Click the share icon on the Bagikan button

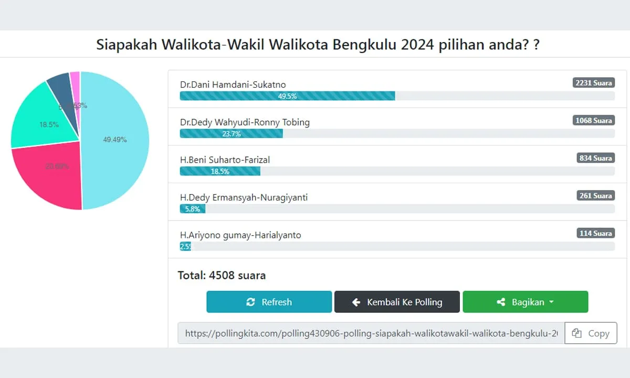click(x=501, y=302)
